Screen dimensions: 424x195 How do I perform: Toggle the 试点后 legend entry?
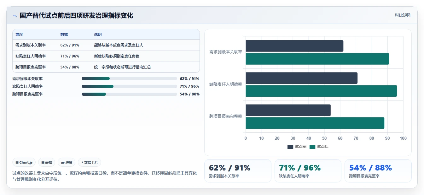[x=319, y=147]
